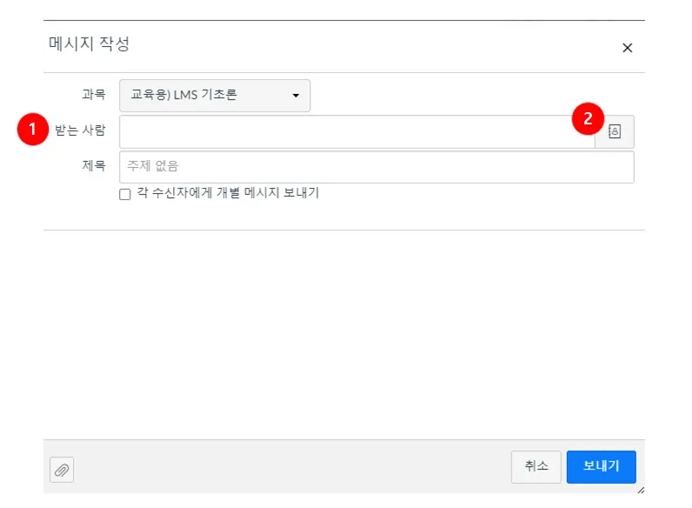This screenshot has height=508, width=692.
Task: Click the 메시지 작성 dialog title
Action: 90,43
